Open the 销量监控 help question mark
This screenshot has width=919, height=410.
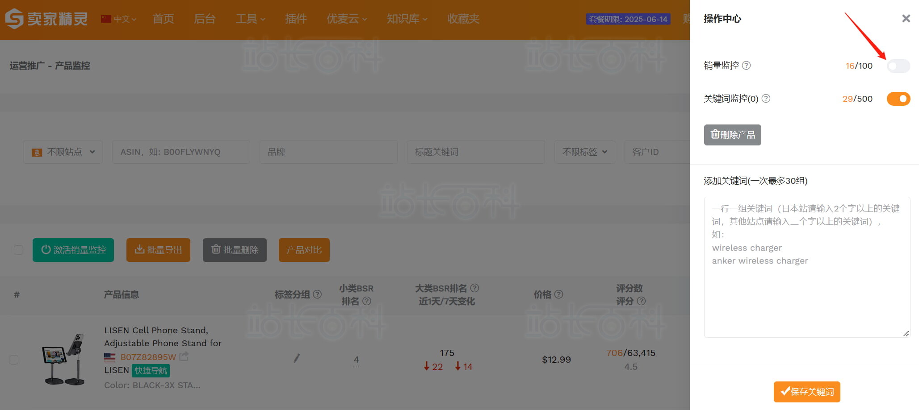746,66
